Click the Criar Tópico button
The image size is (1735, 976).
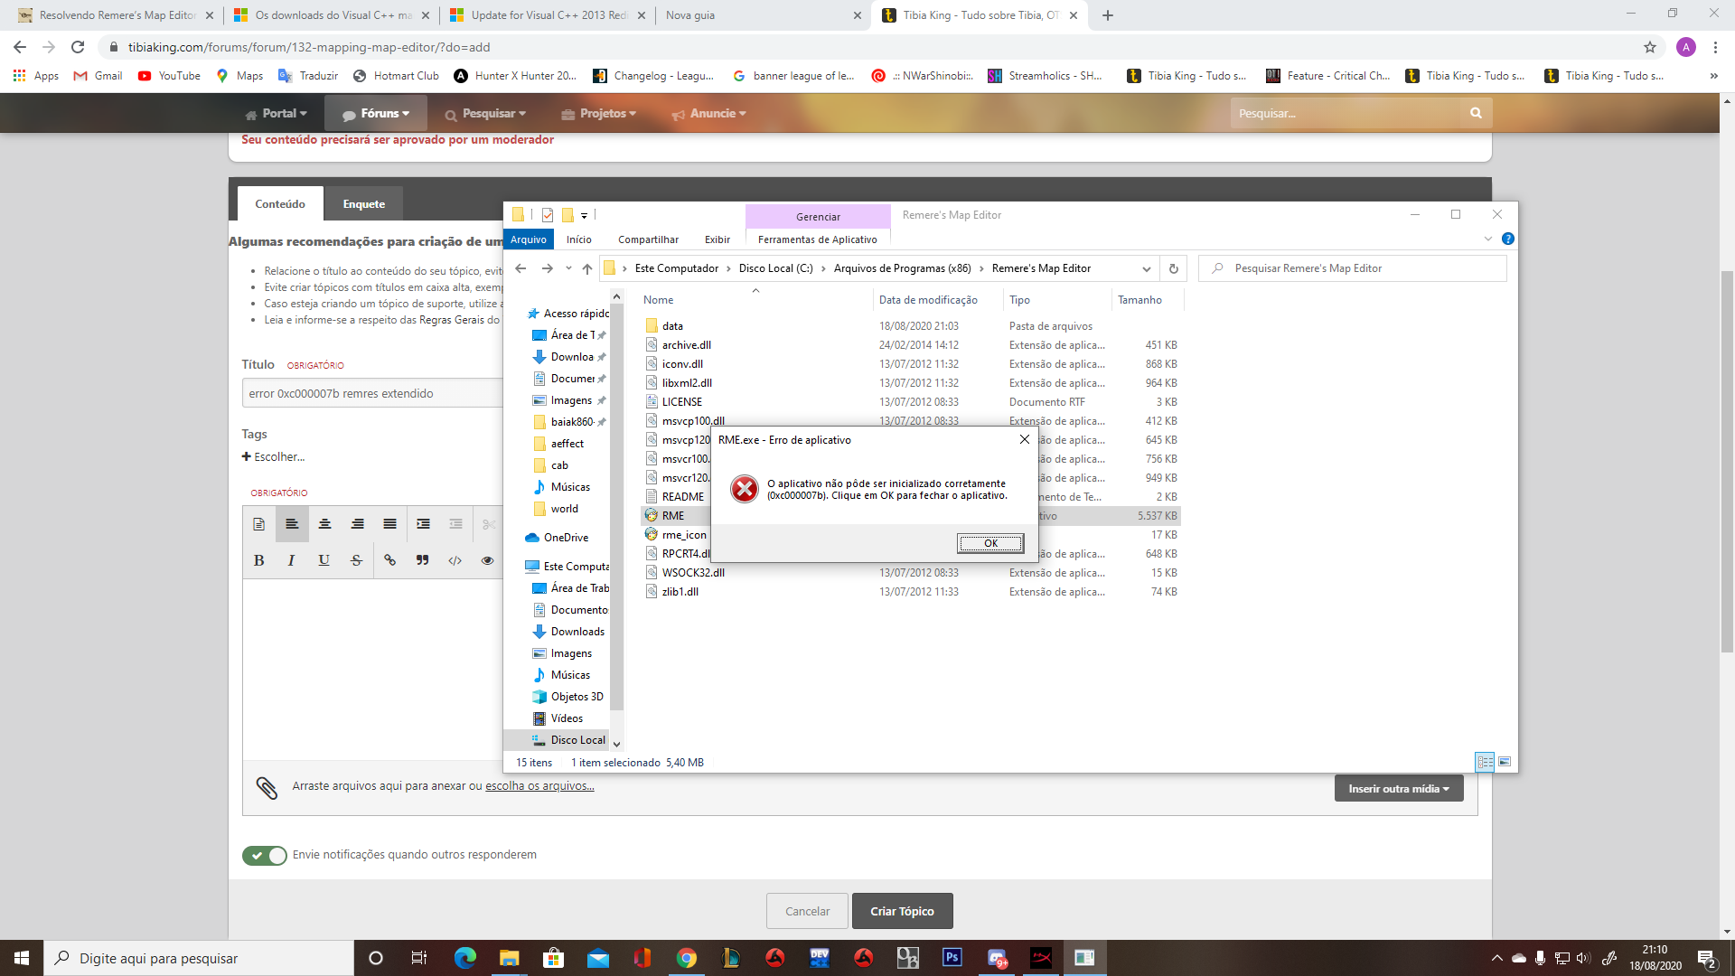click(x=901, y=911)
